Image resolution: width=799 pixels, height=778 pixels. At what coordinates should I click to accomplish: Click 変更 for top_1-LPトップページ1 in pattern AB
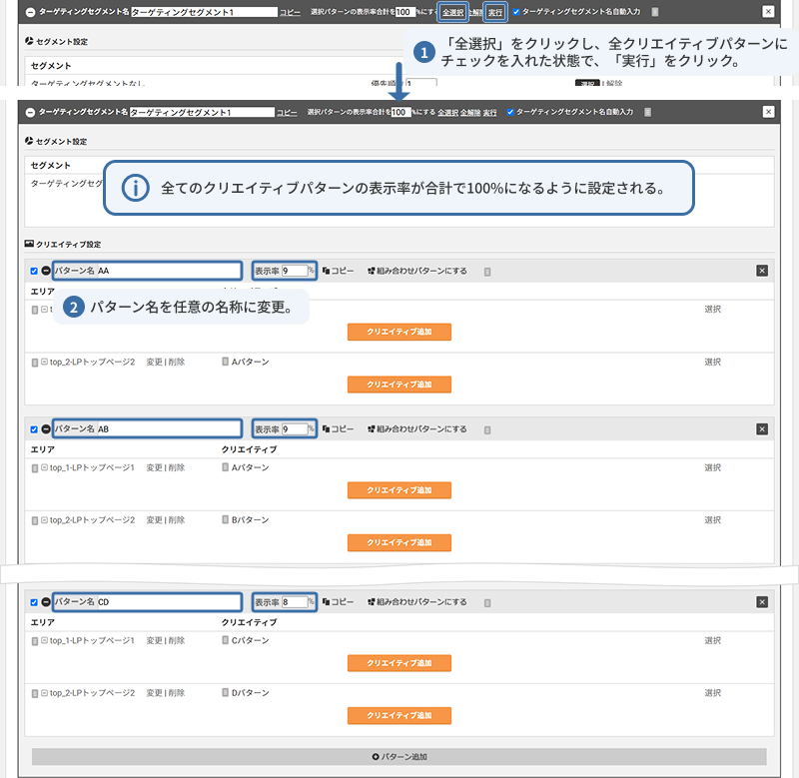(x=154, y=467)
